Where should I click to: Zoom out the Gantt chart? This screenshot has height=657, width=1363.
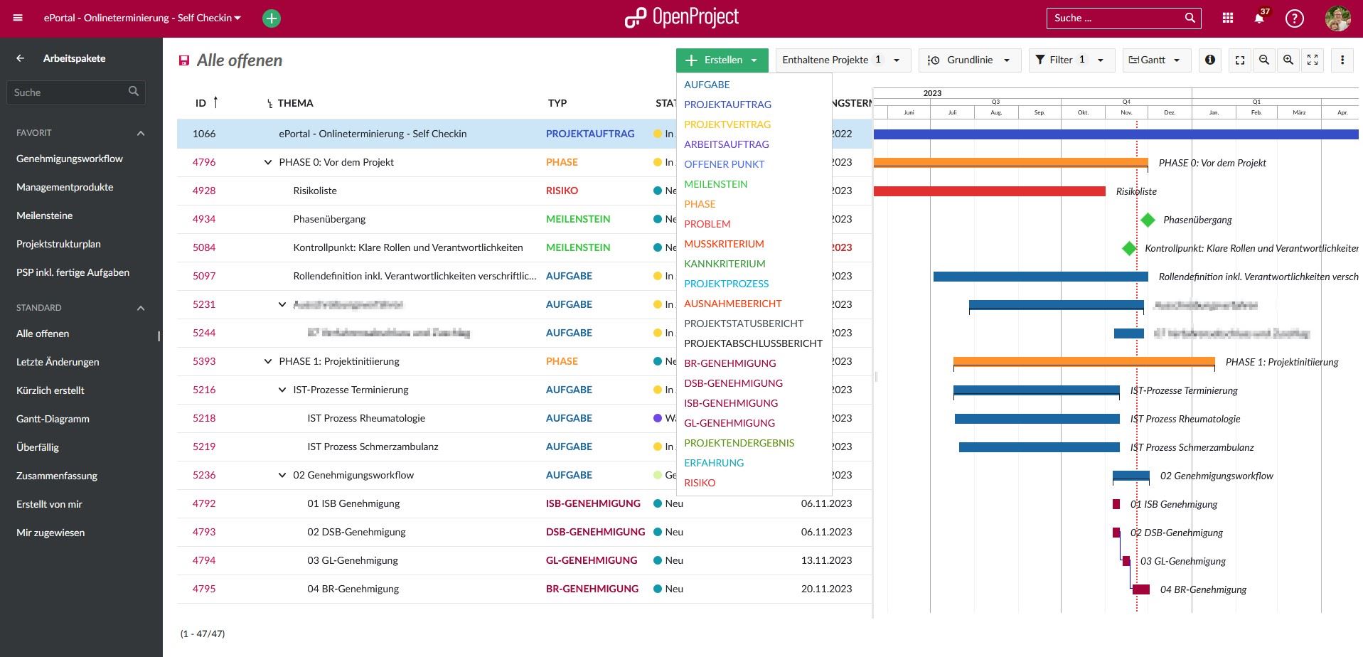click(1263, 60)
